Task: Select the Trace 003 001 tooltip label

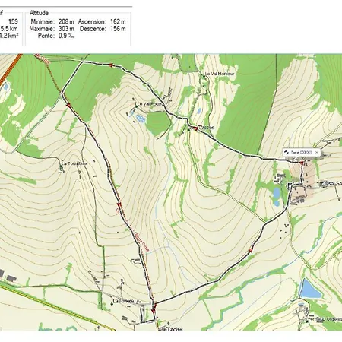Action: [301, 153]
